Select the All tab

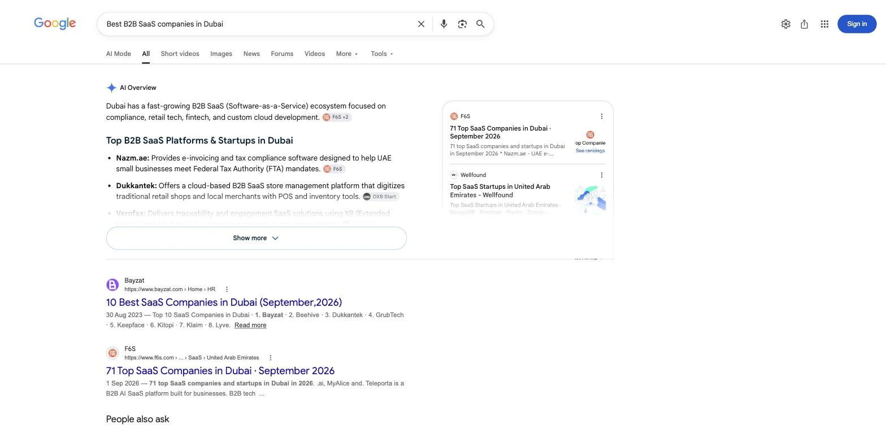[x=146, y=54]
